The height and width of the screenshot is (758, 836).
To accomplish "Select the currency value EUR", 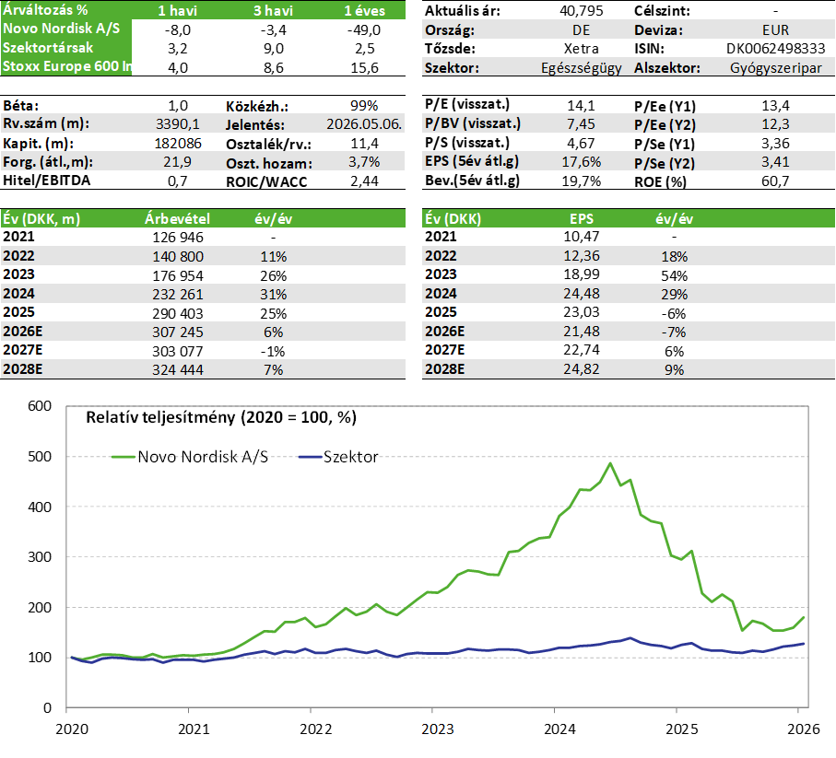I will coord(775,30).
